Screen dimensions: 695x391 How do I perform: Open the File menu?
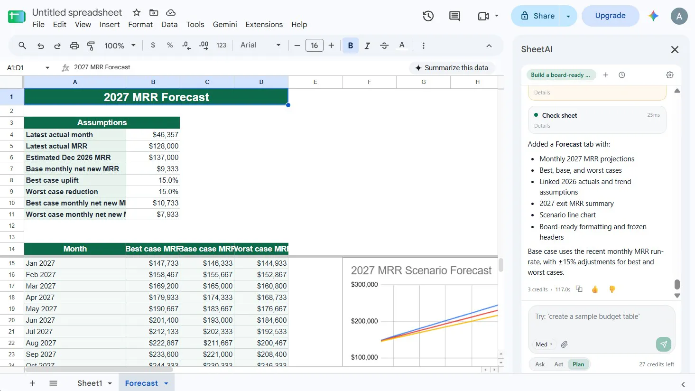[x=38, y=25]
